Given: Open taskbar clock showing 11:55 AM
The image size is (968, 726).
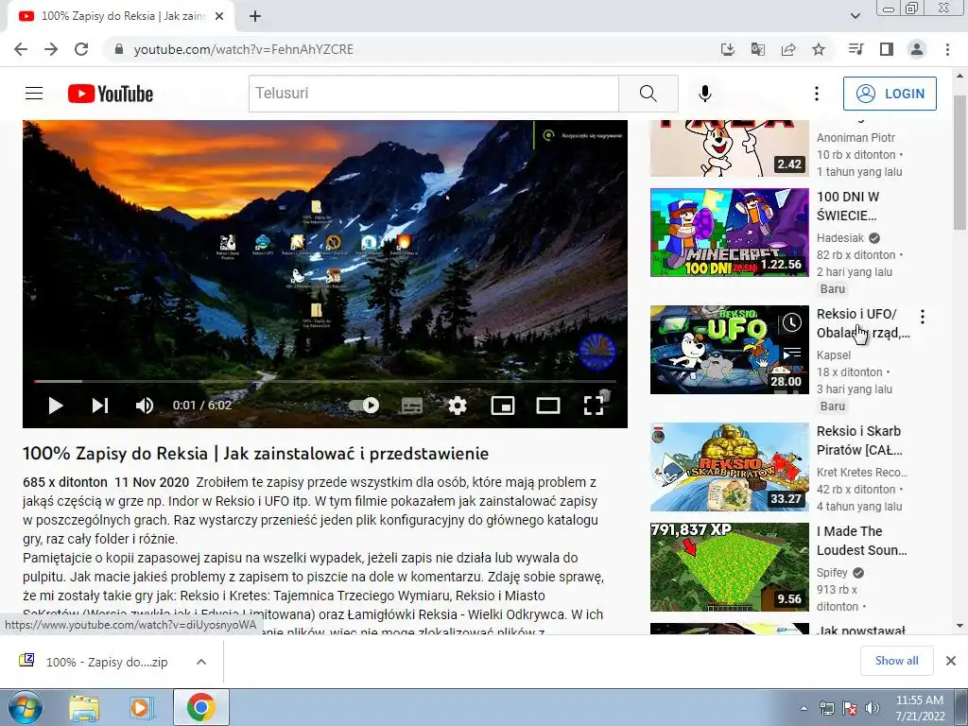Looking at the screenshot, I should [920, 708].
